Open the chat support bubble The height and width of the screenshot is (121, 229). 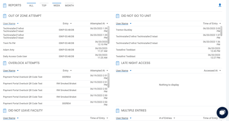(222, 113)
